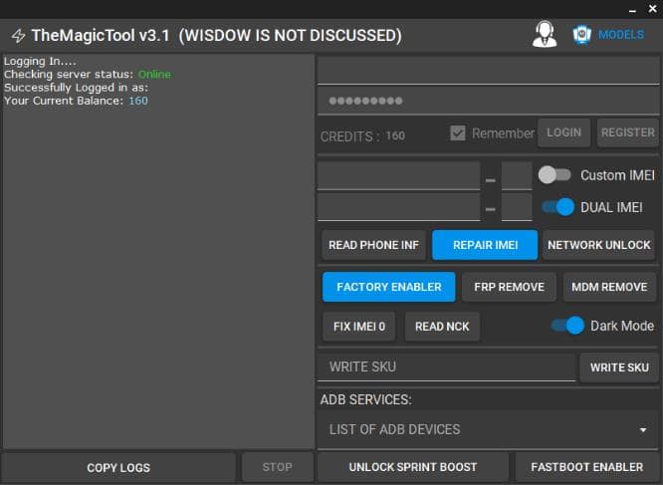Enable the Custom IMEI switch
Viewport: 663px width, 485px height.
(554, 174)
